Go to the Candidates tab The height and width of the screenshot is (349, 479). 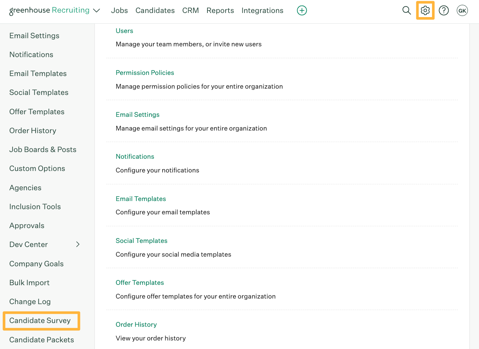[x=155, y=10]
